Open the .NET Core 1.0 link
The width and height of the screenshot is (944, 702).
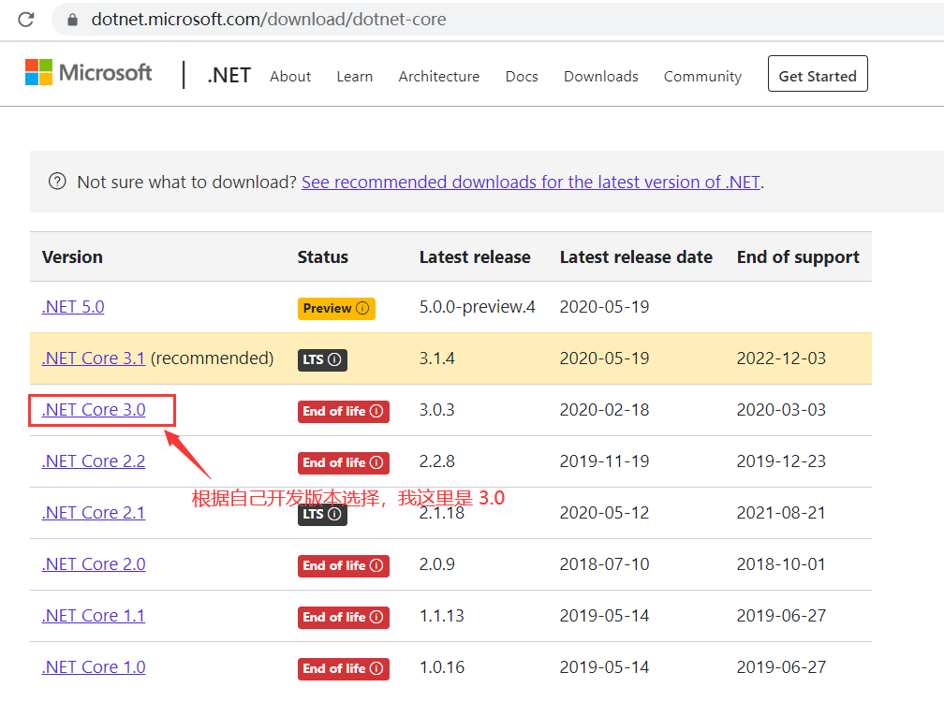tap(94, 667)
